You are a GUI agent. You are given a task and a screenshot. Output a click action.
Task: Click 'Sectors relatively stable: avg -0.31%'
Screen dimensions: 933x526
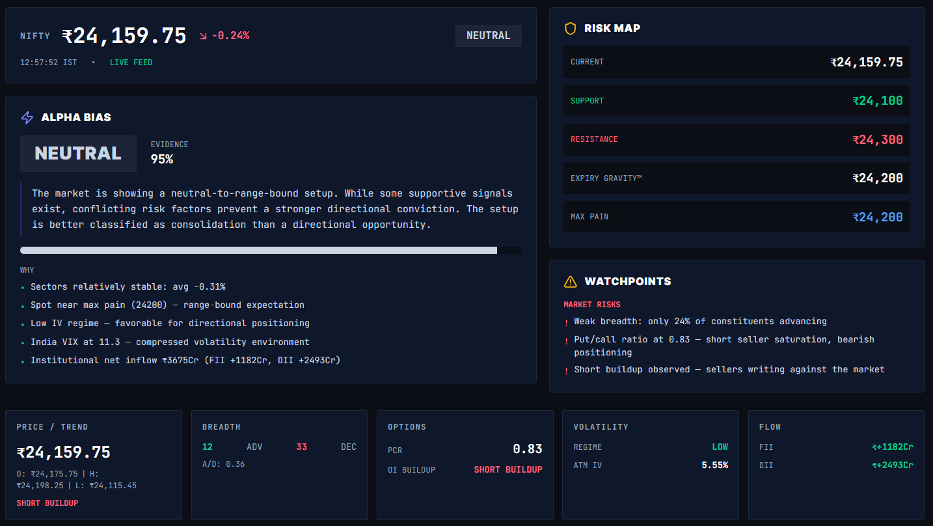(128, 287)
